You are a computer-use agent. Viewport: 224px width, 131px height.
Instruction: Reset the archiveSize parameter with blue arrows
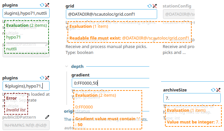[213, 90]
